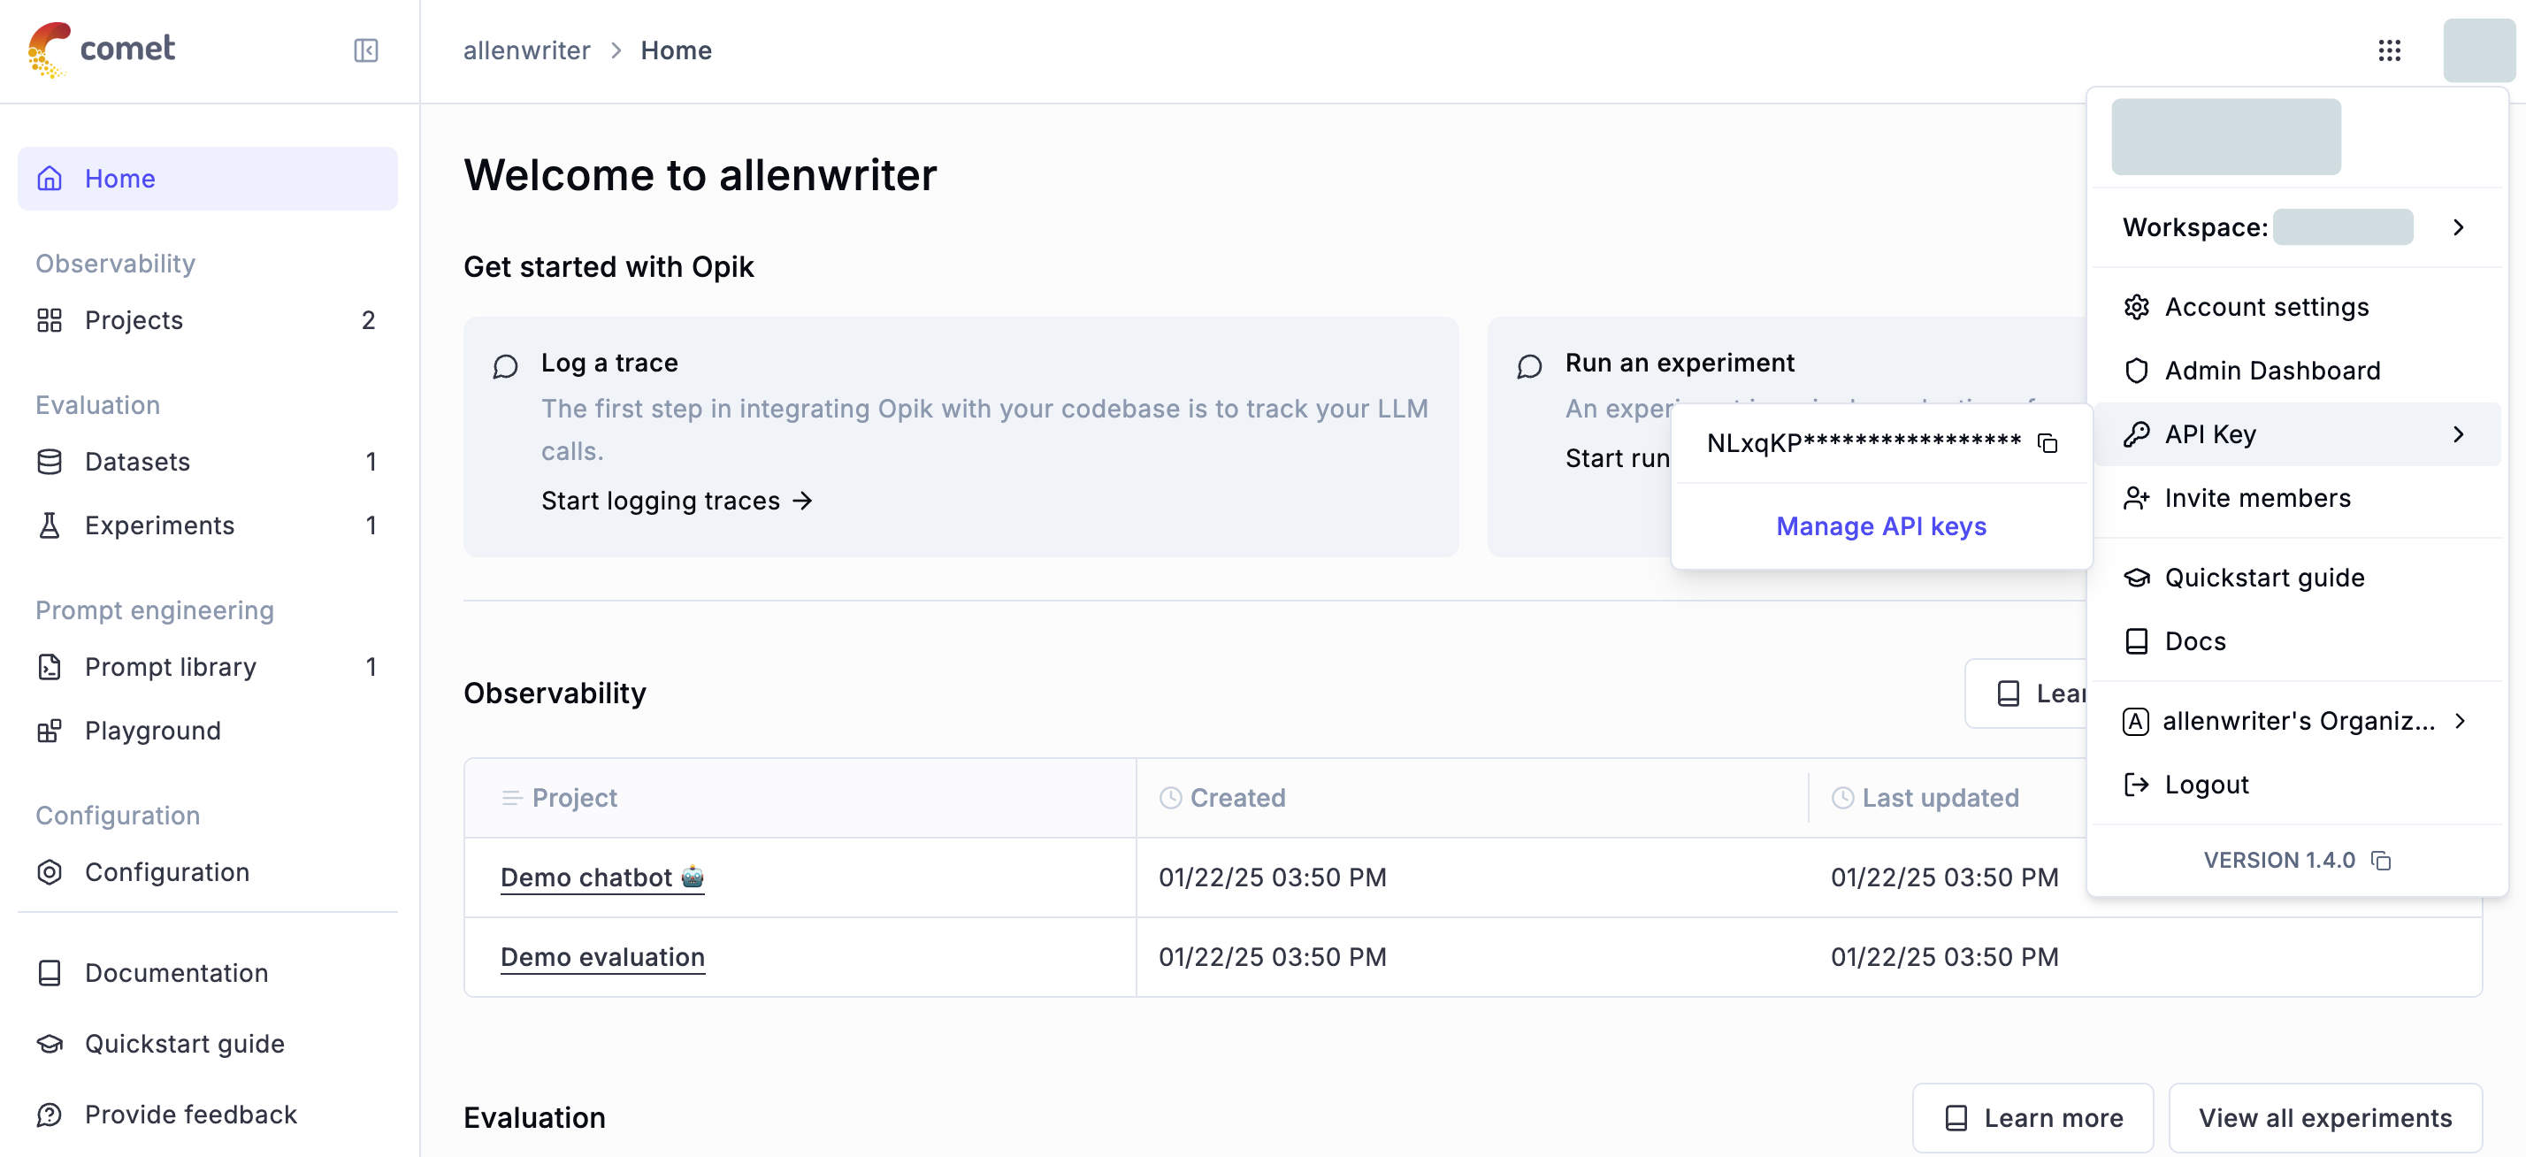Click the Home house icon in sidebar

50,179
